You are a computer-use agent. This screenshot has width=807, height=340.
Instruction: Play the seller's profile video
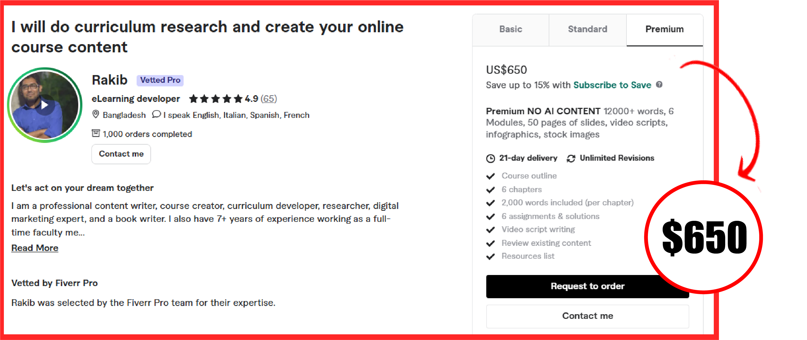click(45, 105)
